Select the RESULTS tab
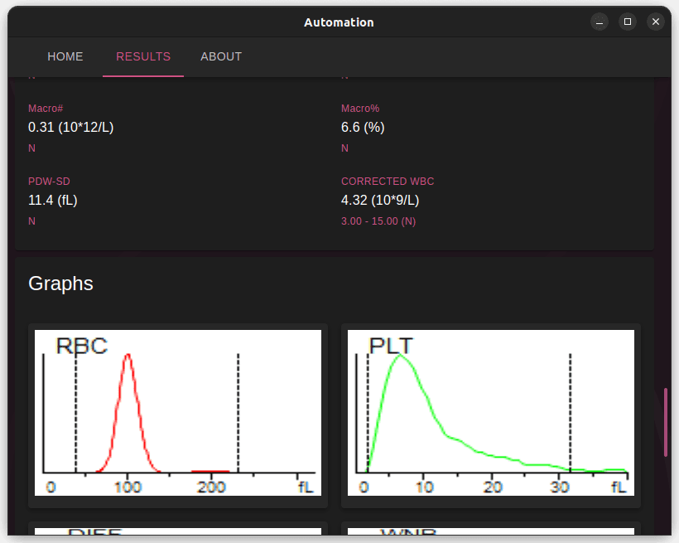Image resolution: width=679 pixels, height=543 pixels. coord(143,56)
